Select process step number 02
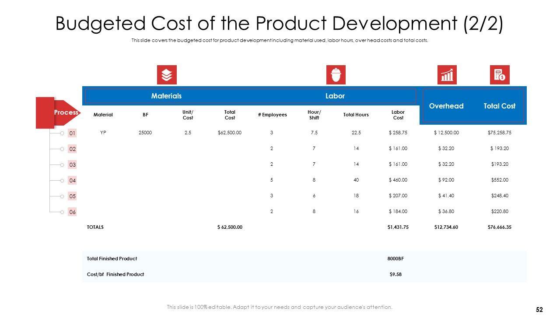Viewport: 560px width, 315px height. [72, 149]
